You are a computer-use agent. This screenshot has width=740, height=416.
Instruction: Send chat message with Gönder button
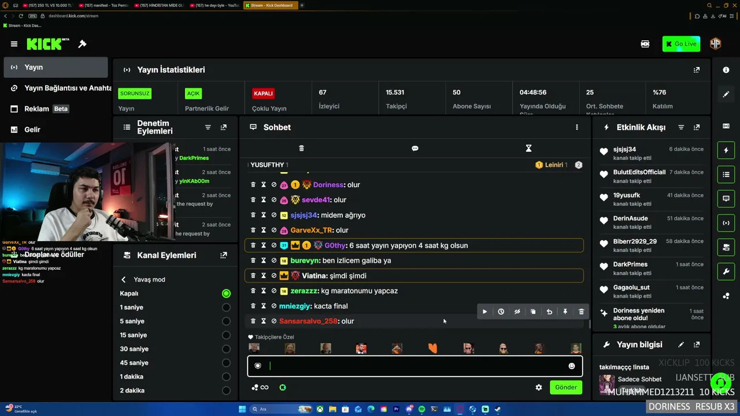(x=566, y=387)
